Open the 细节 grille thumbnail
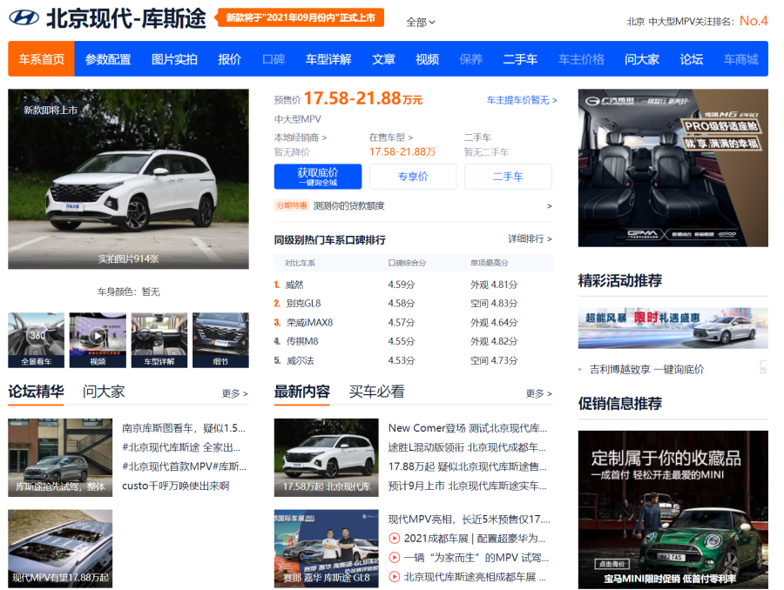The height and width of the screenshot is (590, 784). coord(220,340)
